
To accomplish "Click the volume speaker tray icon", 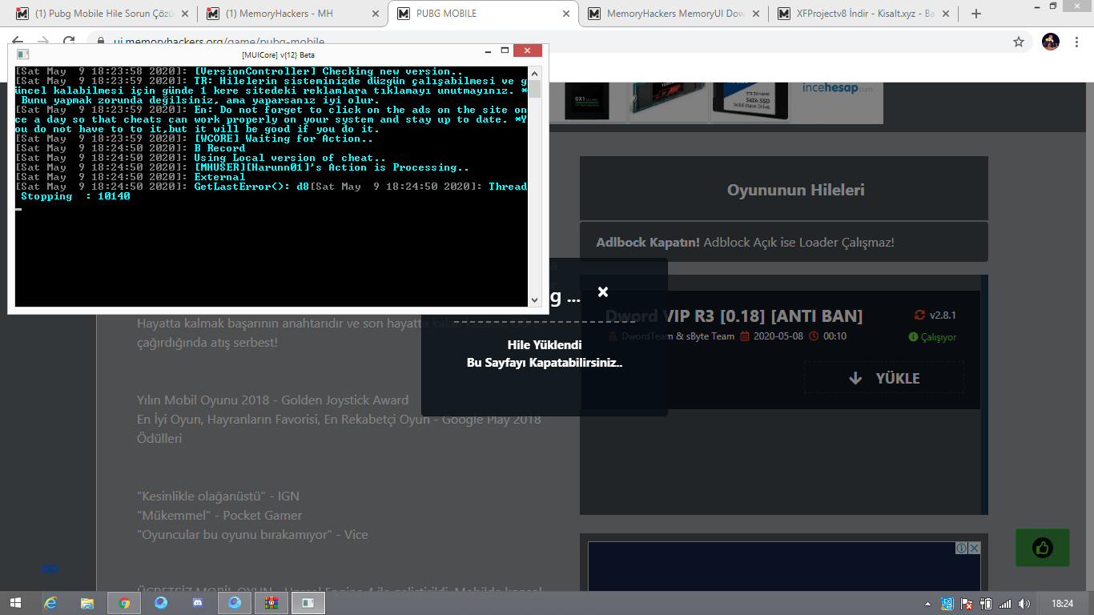I will click(1024, 604).
